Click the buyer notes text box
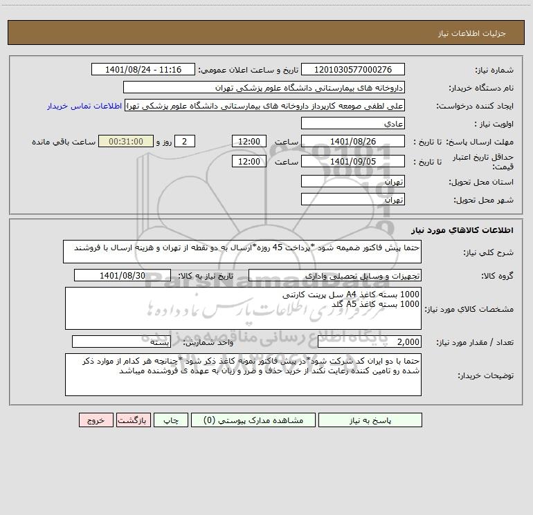 [243, 375]
